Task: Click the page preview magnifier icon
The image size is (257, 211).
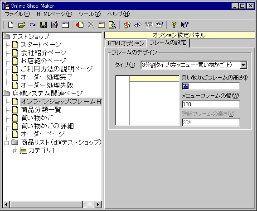Action: (112, 25)
